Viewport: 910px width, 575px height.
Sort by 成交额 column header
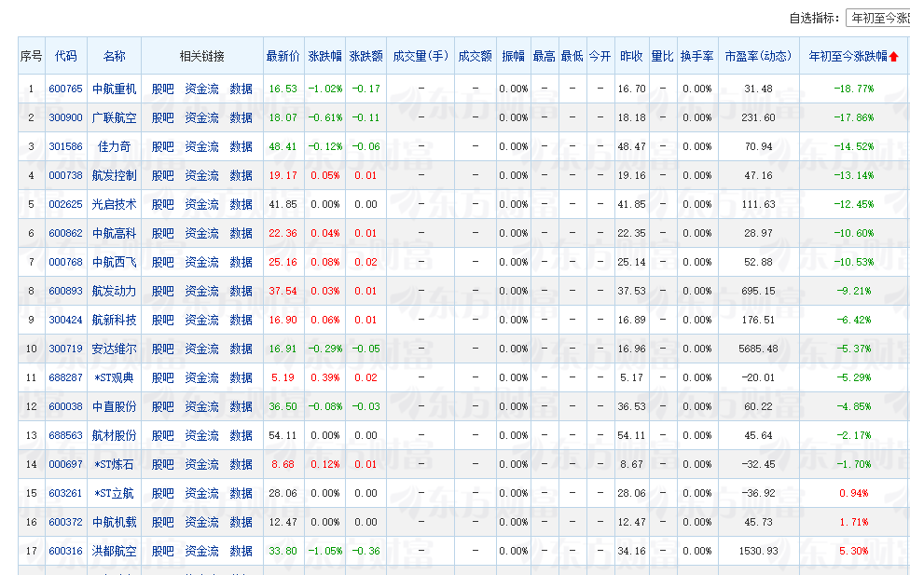pyautogui.click(x=476, y=56)
